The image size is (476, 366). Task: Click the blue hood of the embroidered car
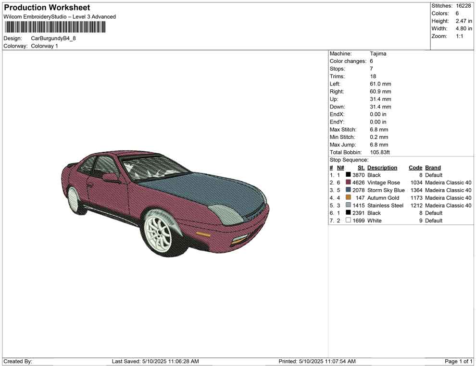[202, 189]
